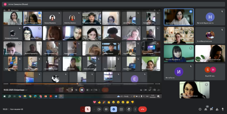Viewport: 227px width, 114px height.
Task: Click the shared player's home icon
Action: pos(4,10)
